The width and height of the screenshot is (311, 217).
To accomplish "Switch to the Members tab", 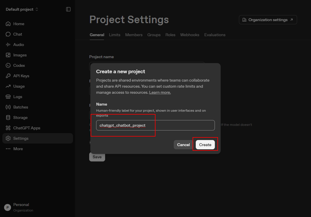I will pos(134,35).
